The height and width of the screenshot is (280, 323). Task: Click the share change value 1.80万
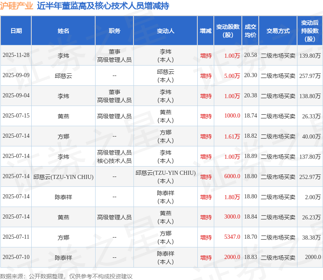pyautogui.click(x=232, y=197)
